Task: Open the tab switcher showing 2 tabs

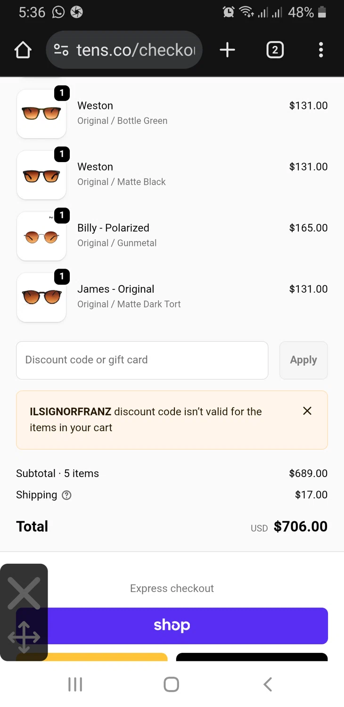Action: (x=275, y=50)
